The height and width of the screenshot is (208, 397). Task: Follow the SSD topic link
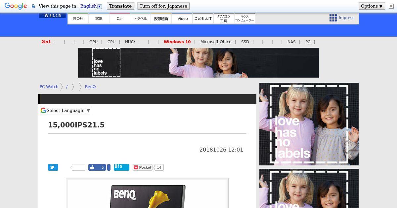(x=245, y=42)
